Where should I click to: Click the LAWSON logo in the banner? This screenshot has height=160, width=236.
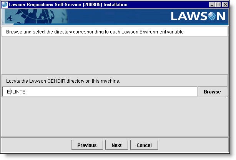coord(198,17)
